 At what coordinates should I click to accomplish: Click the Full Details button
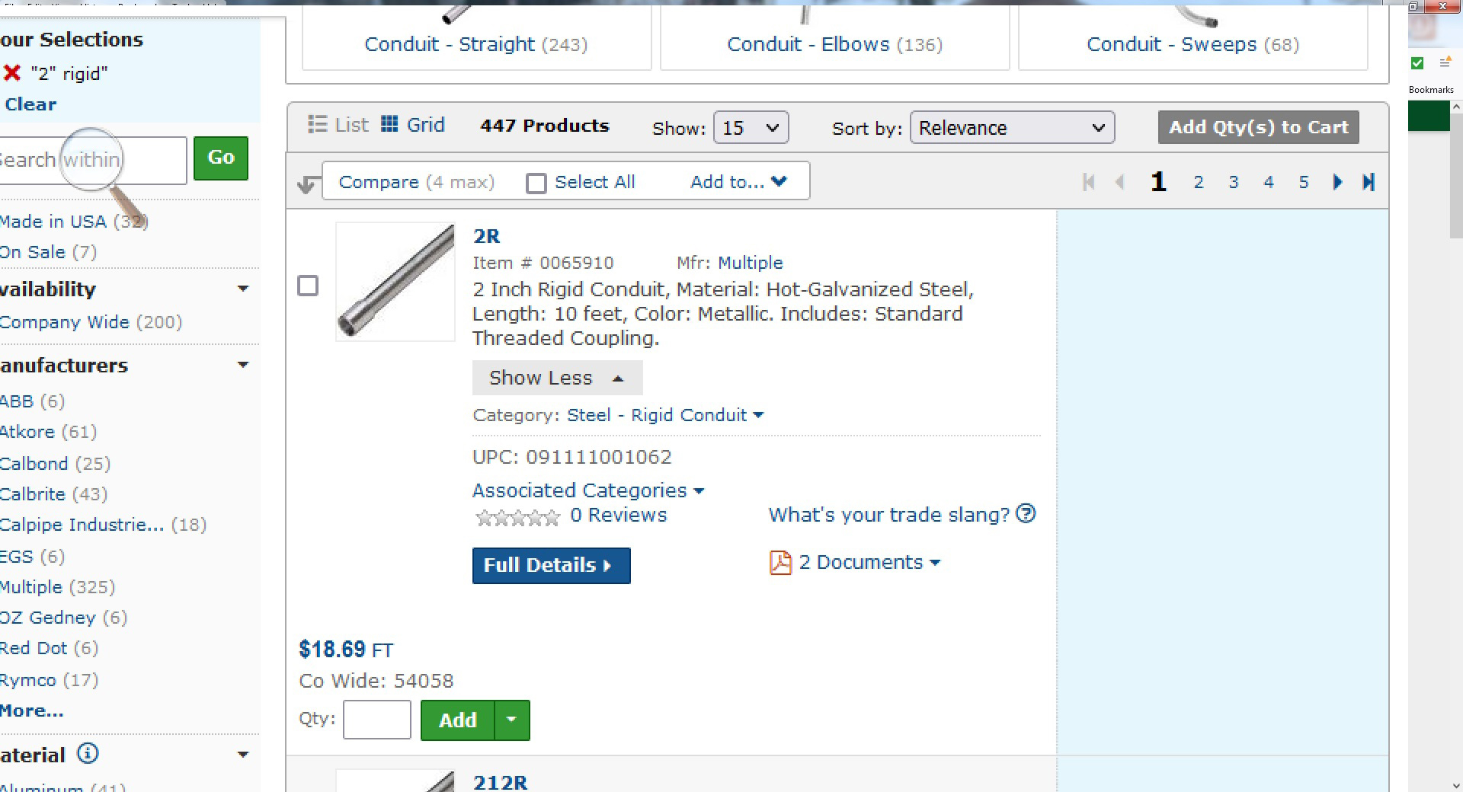(551, 565)
